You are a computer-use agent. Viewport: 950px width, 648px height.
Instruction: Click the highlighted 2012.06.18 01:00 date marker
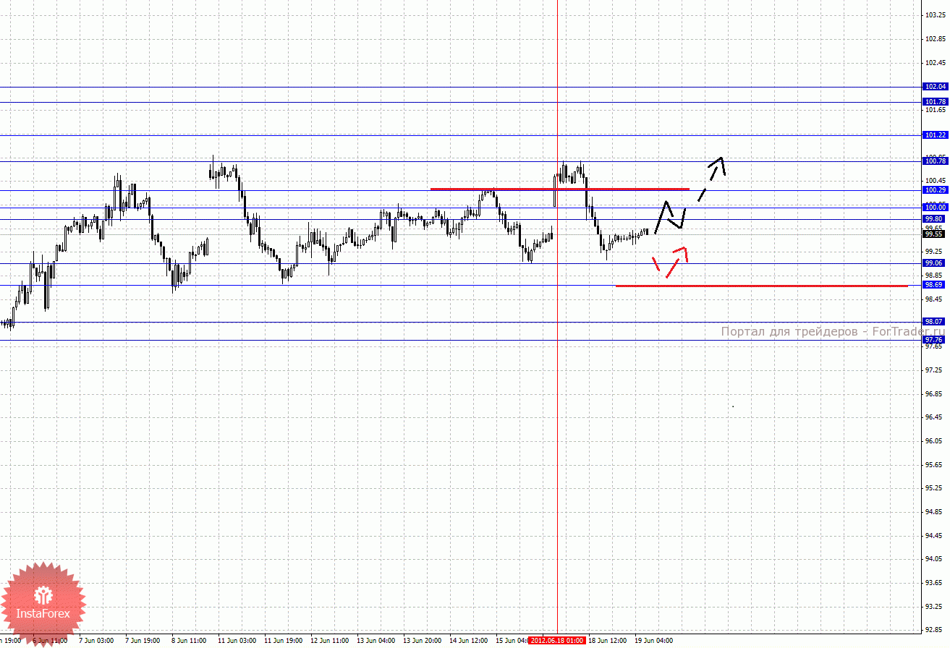[x=557, y=641]
